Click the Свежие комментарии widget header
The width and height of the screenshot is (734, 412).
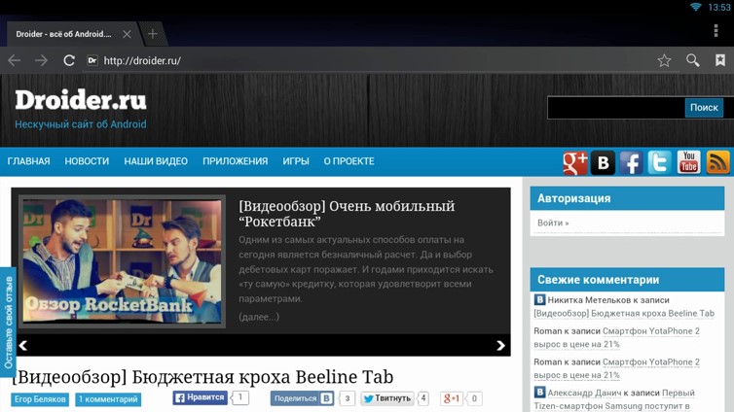click(627, 280)
